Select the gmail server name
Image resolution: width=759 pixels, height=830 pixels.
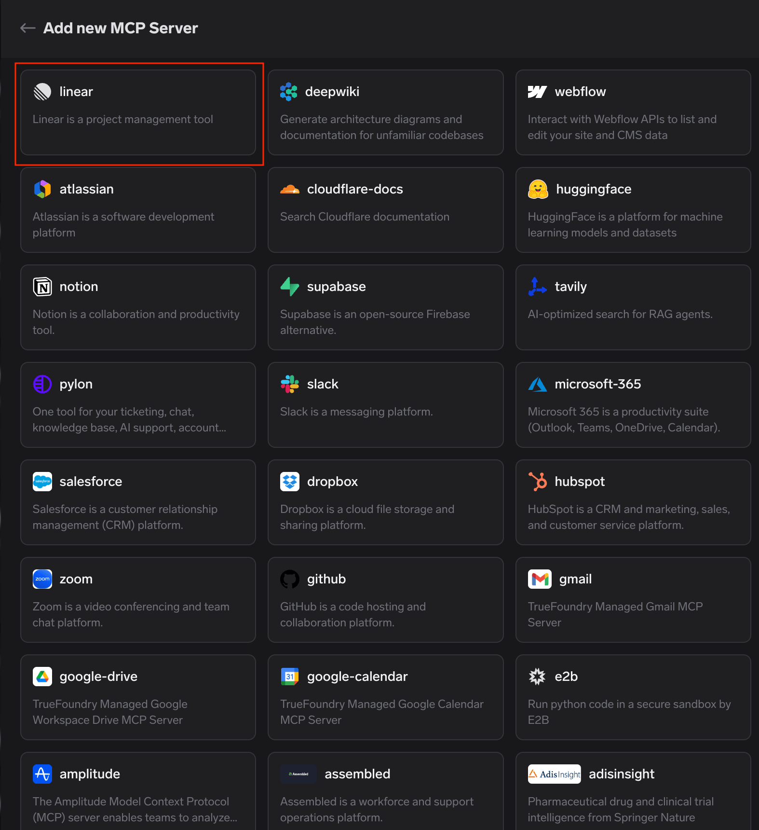coord(575,579)
